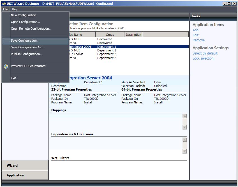The image size is (238, 187).
Task: Sort by the Description column header
Action: 133,35
